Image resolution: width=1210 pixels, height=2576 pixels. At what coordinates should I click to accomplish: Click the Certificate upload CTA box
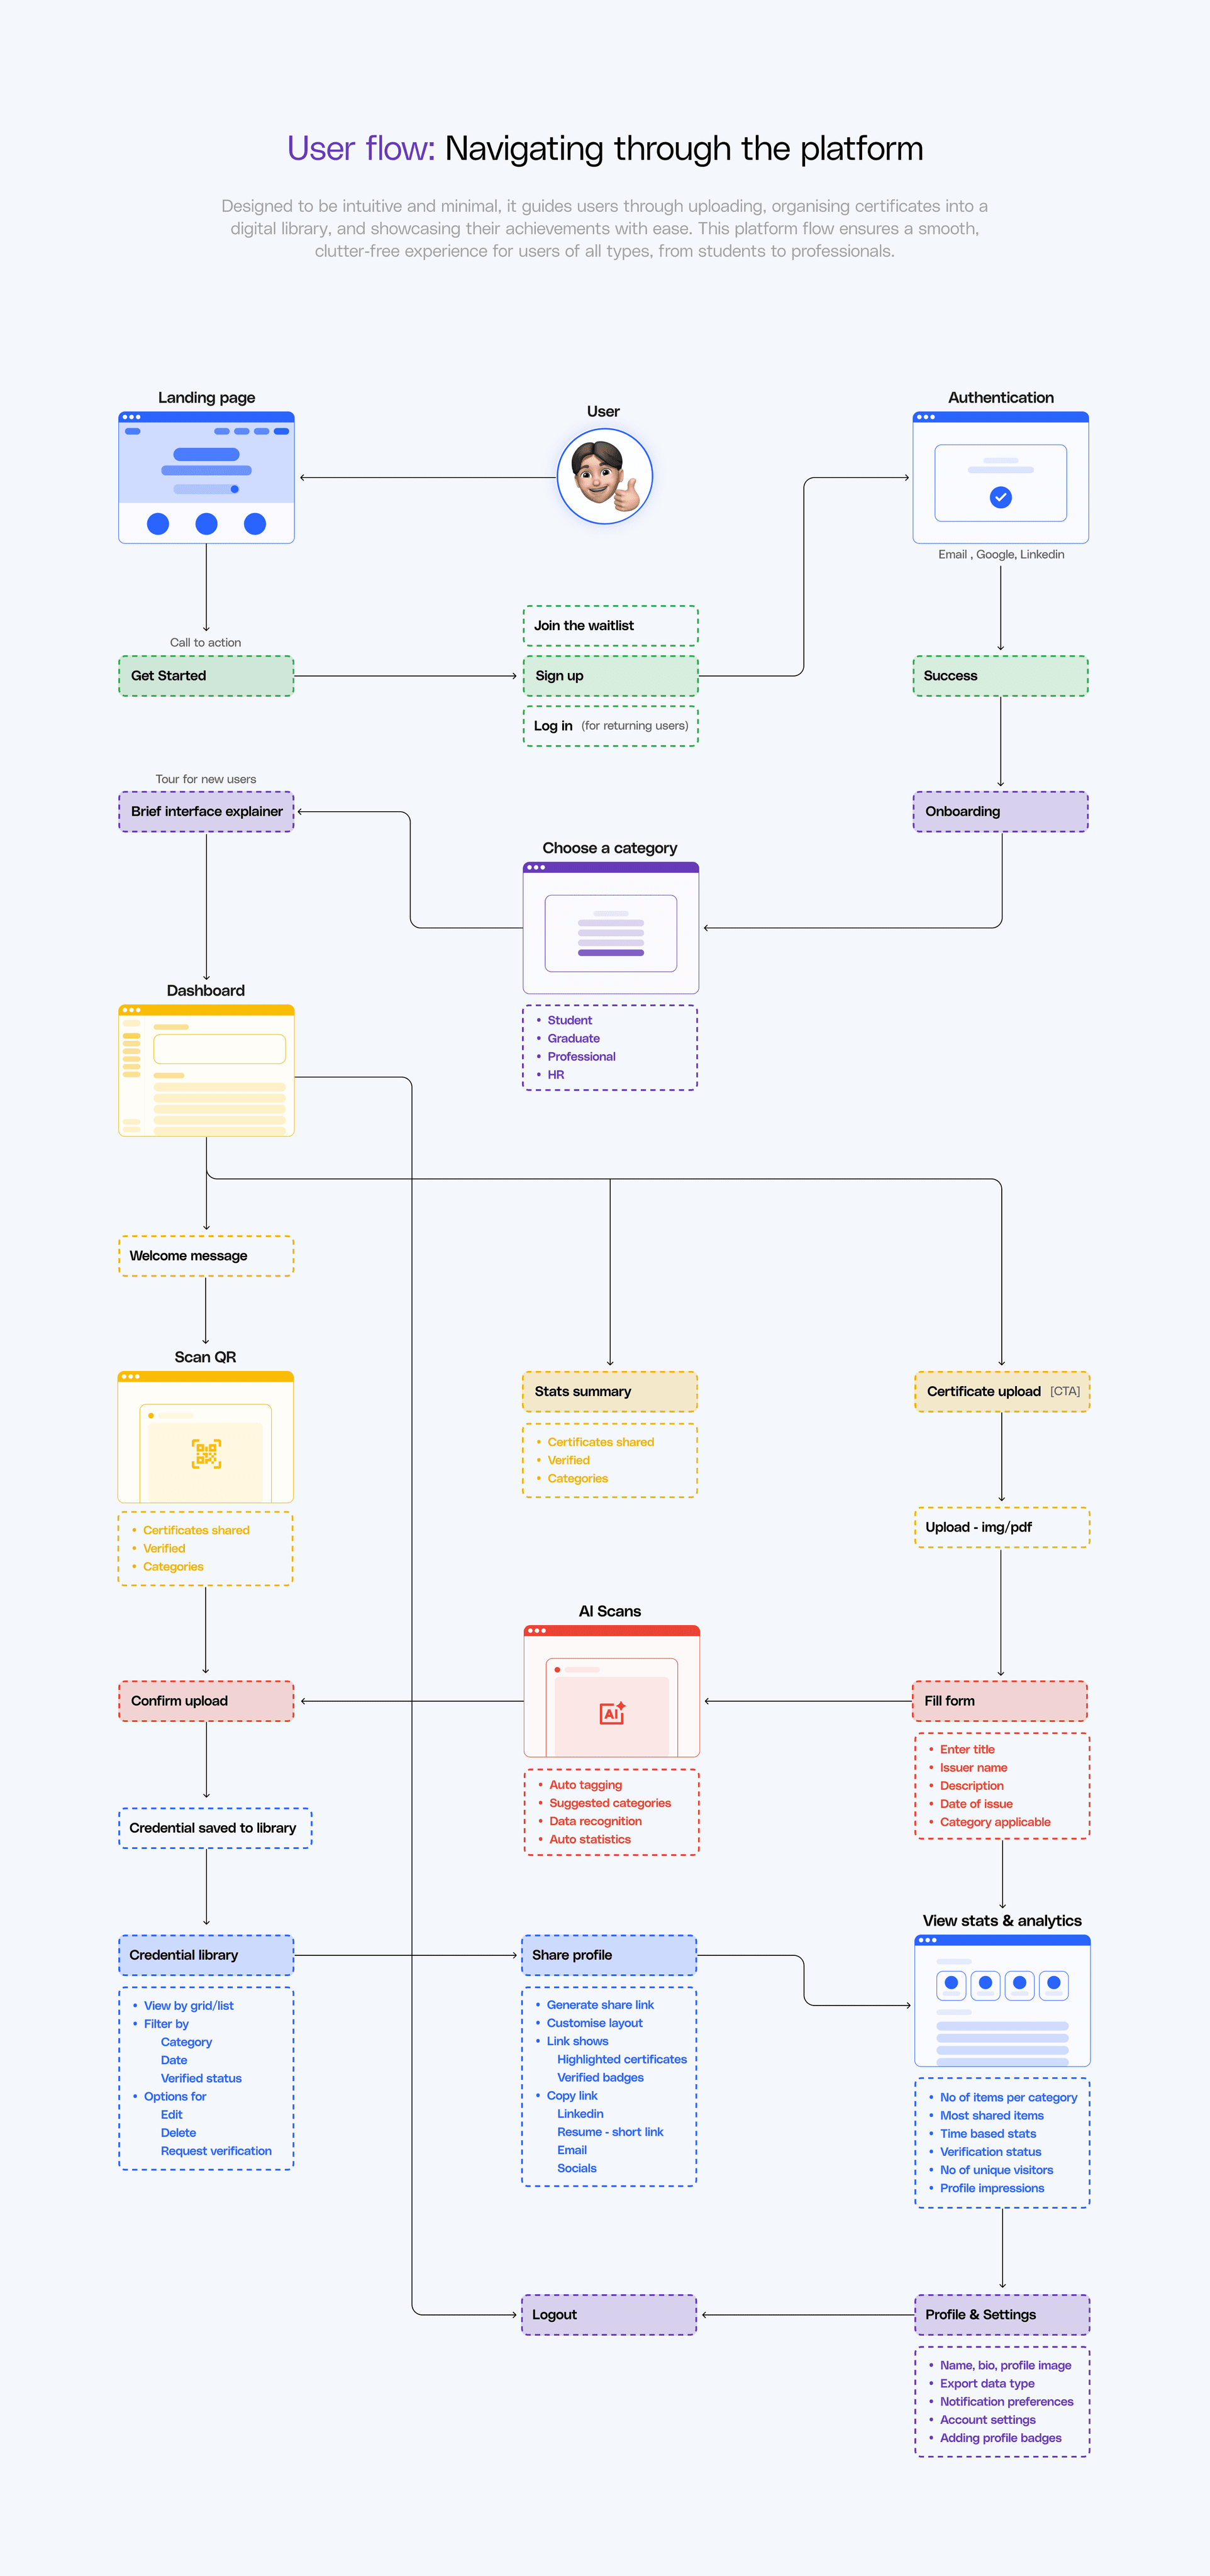pos(1002,1391)
